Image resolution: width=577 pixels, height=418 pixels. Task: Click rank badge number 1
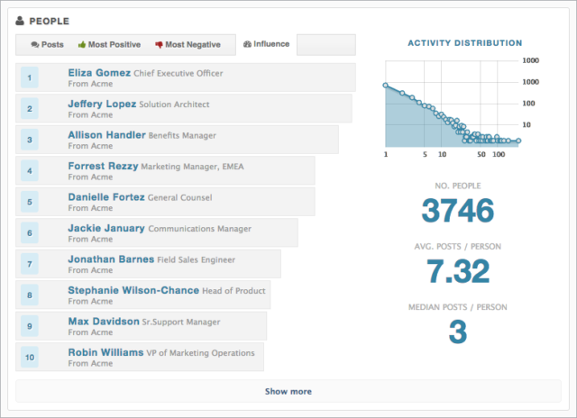pyautogui.click(x=30, y=78)
